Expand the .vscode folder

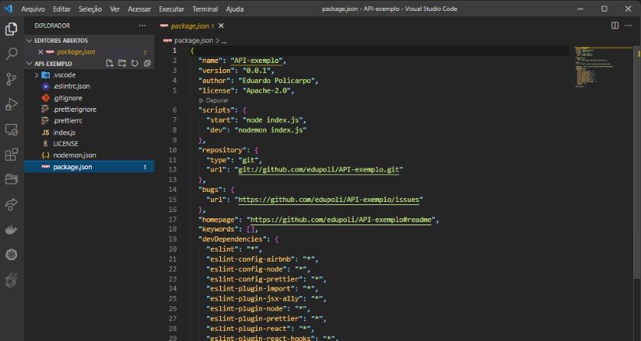(37, 75)
